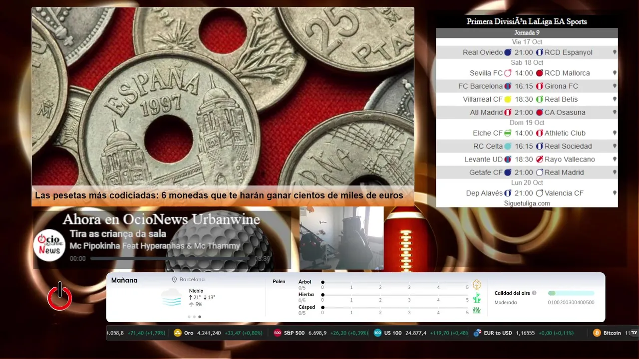Click the Hierba pollen level slider
This screenshot has height=359, width=639.
click(x=395, y=295)
